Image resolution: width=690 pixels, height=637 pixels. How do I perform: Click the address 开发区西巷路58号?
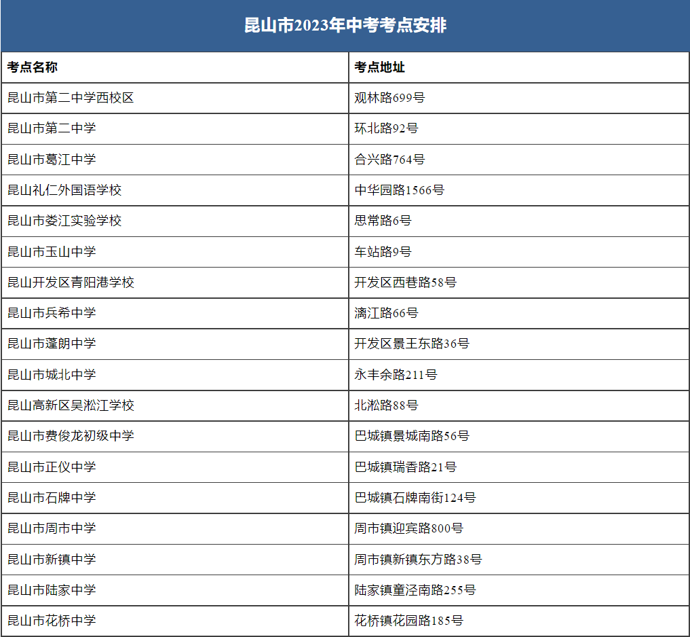point(406,283)
